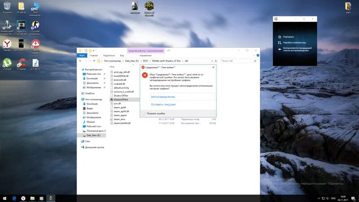Open the This PC desktop shortcut
Image resolution: width=359 pixels, height=202 pixels.
pyautogui.click(x=35, y=9)
